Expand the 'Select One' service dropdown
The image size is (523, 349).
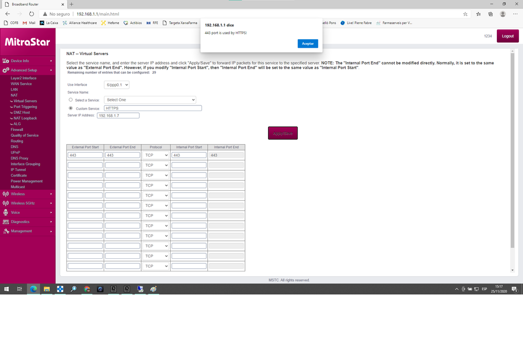150,100
